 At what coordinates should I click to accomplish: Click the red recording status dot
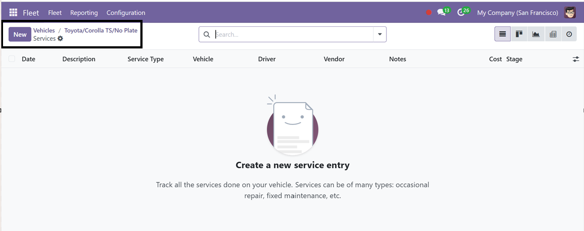(x=429, y=13)
